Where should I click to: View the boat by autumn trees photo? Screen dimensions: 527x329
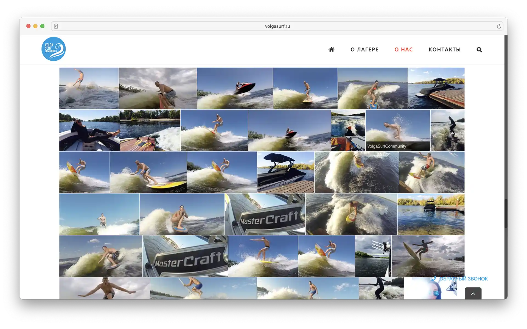(431, 214)
